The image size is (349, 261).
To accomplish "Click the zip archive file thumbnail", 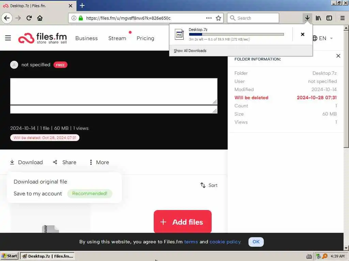I will [50, 229].
